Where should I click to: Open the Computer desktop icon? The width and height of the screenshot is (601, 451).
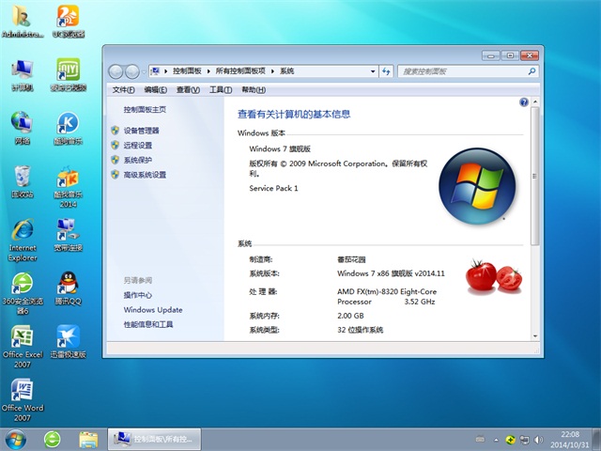(23, 75)
